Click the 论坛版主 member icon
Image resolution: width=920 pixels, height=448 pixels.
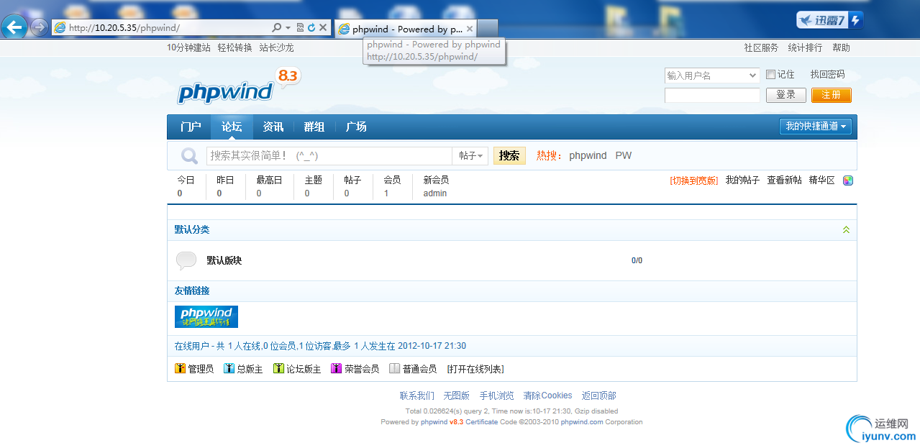pyautogui.click(x=278, y=369)
